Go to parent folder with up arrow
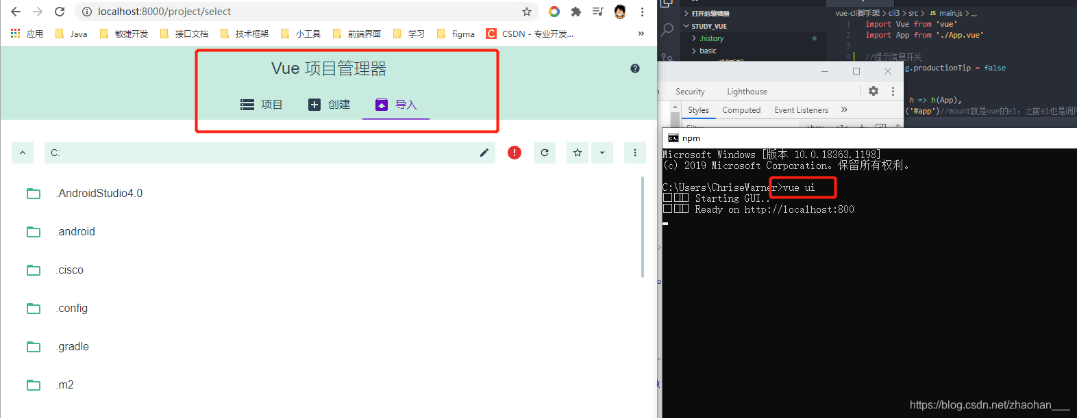Viewport: 1077px width, 418px height. coord(23,153)
